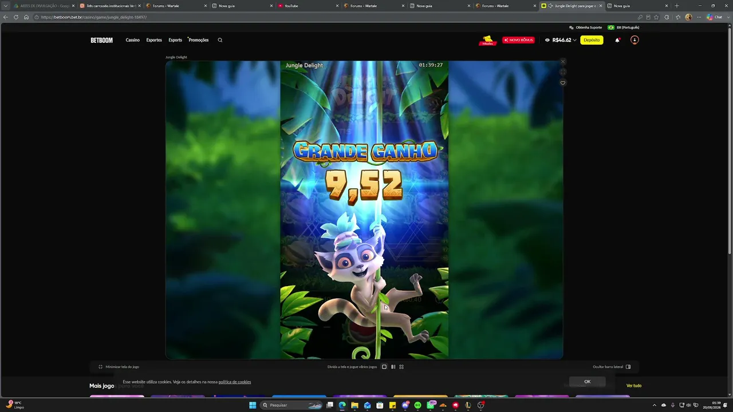Close the Jungle Delight browser tab

(x=601, y=6)
